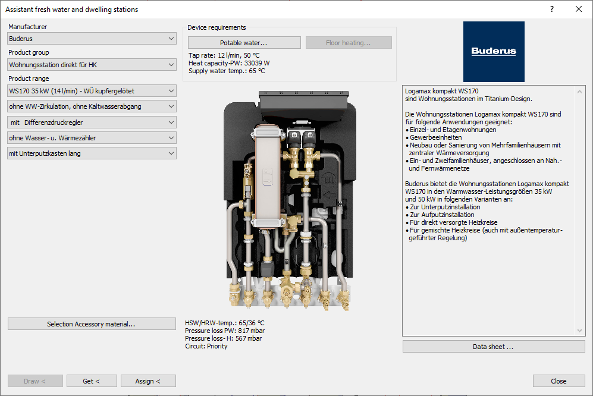
Task: Open the mit Unterputzkasten lang dropdown
Action: [92, 153]
